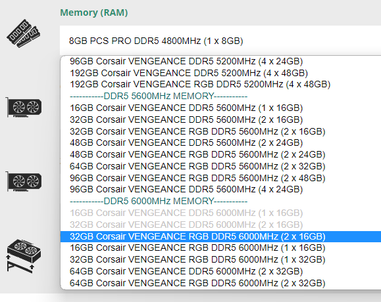Pick 192GB VENGEANCE RGB DDR5 5200MHz option
Image resolution: width=381 pixels, height=302 pixels.
(220, 84)
